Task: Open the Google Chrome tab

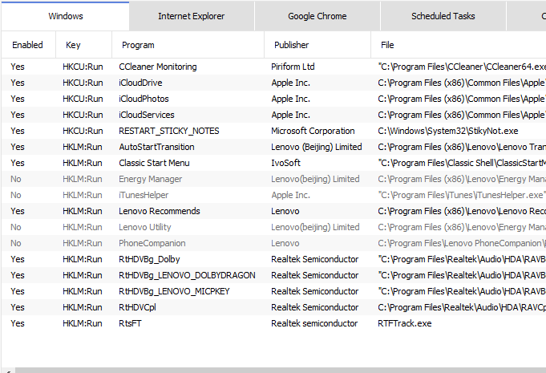Action: 317,16
